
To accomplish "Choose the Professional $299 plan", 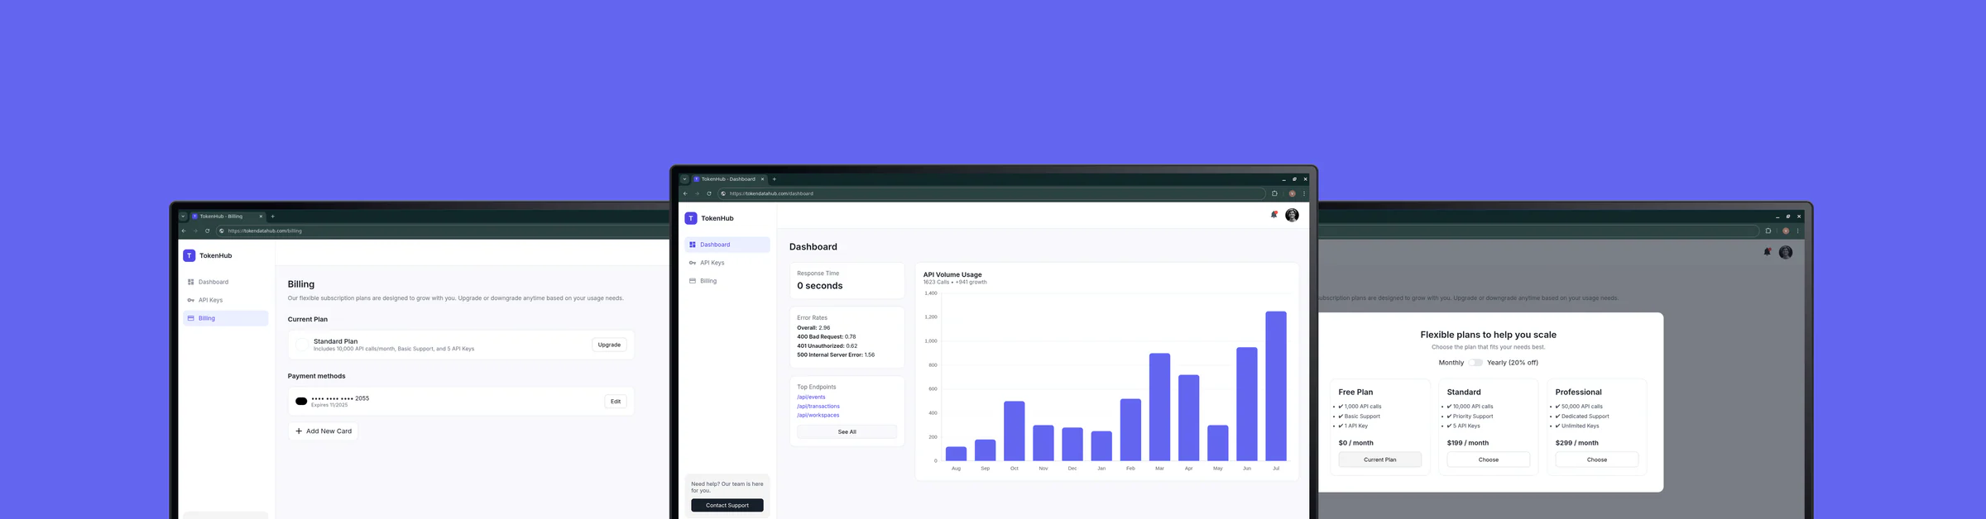I will click(x=1597, y=459).
